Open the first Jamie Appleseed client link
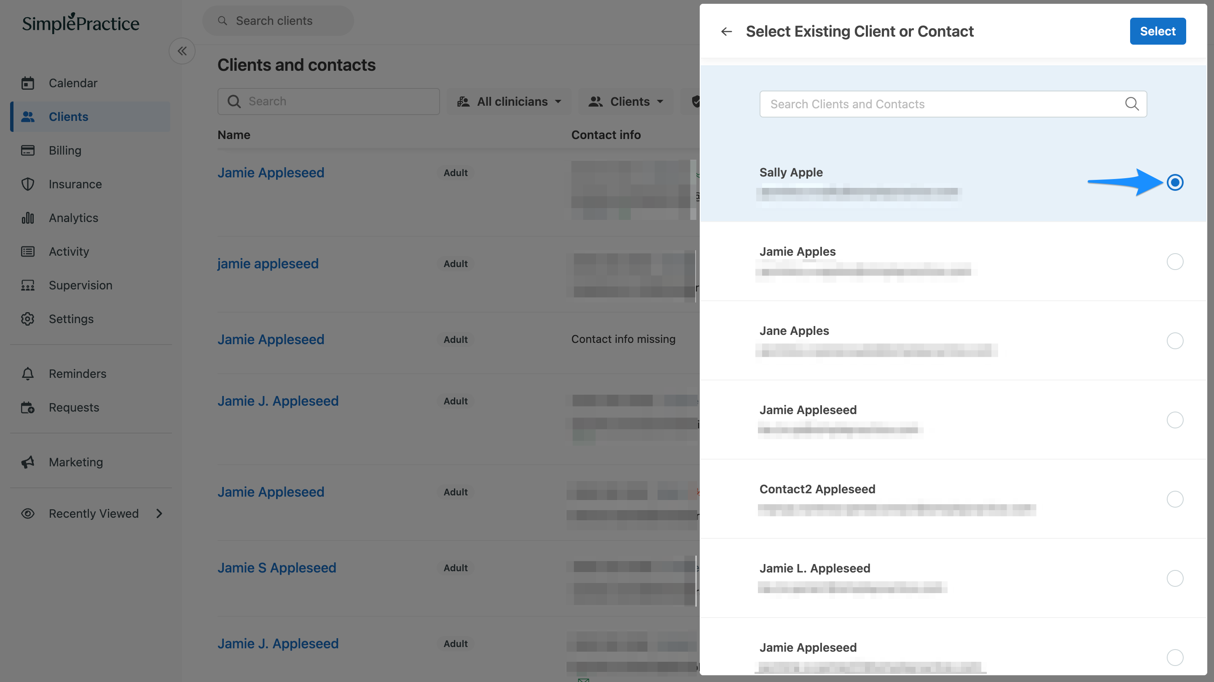 click(x=271, y=172)
